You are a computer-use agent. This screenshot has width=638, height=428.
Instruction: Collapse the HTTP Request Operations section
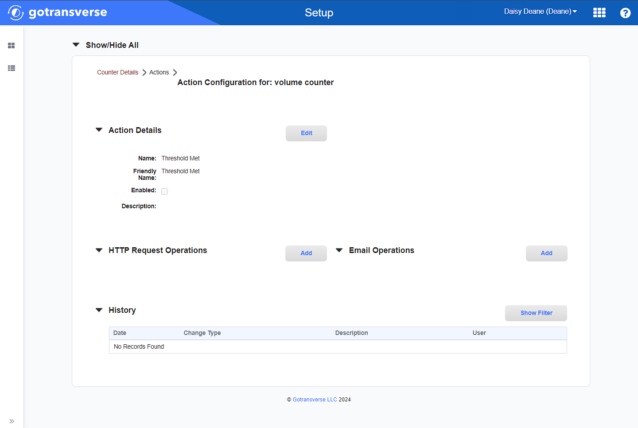tap(99, 250)
